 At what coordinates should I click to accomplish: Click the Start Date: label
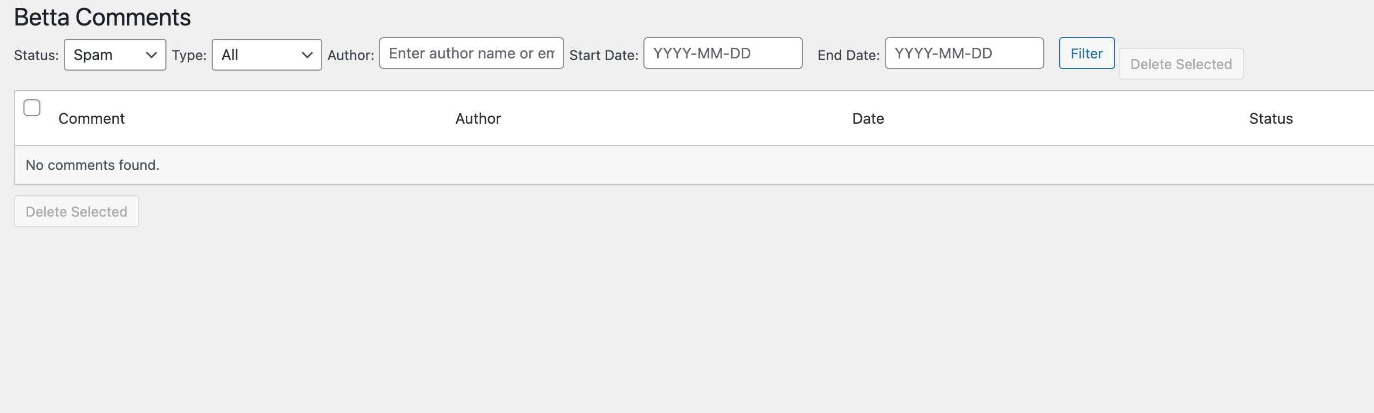point(604,55)
